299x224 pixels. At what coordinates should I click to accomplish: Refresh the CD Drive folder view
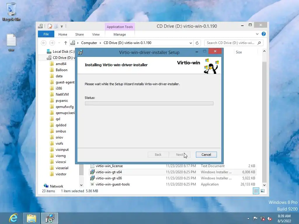coord(197,43)
